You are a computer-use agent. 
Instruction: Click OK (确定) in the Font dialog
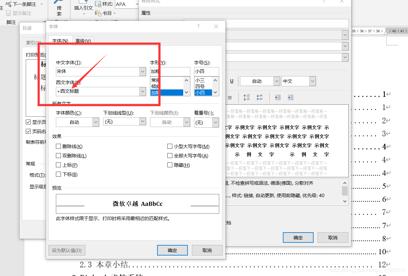172,250
